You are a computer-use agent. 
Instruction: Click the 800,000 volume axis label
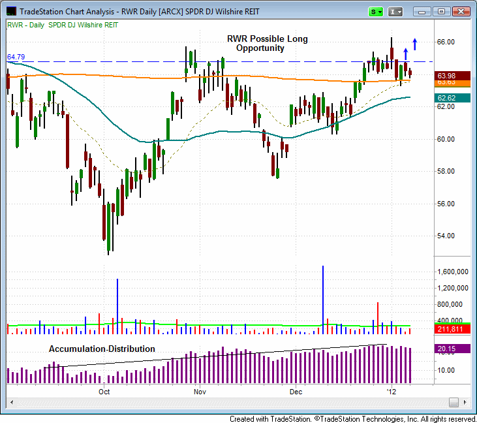(x=450, y=304)
